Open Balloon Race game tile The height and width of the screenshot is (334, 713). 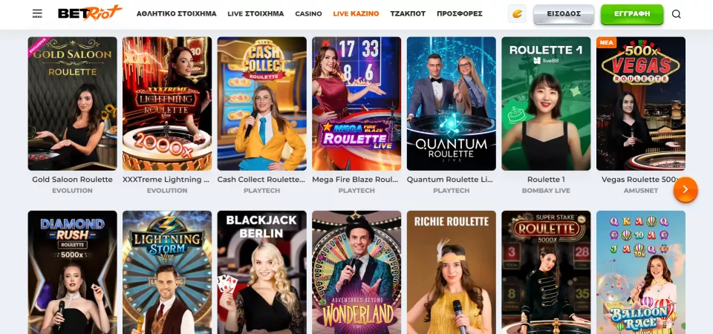click(x=641, y=272)
